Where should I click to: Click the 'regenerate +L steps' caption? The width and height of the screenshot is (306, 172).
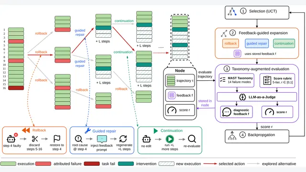(x=124, y=147)
